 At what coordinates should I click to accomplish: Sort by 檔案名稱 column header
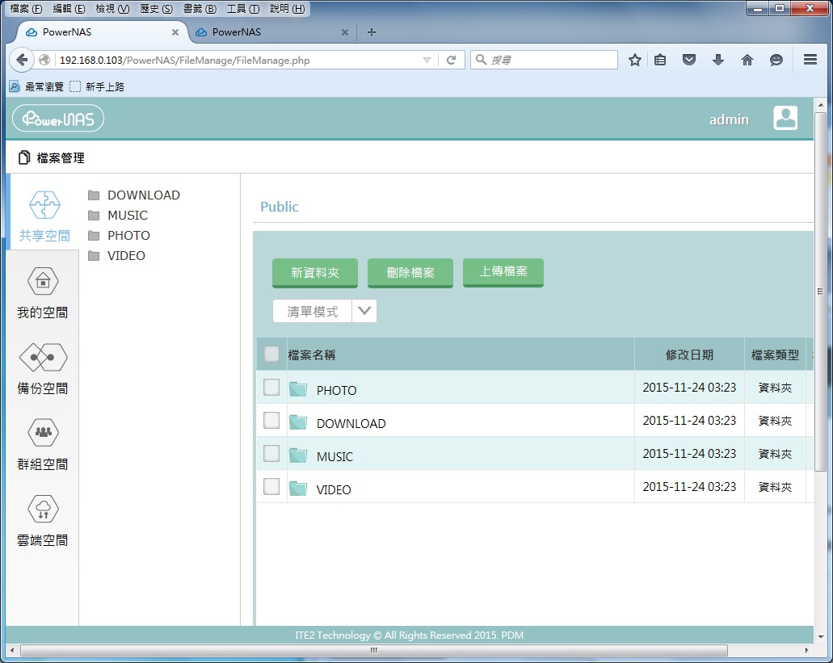pos(311,355)
